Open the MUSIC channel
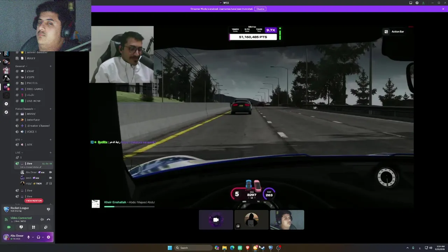 pyautogui.click(x=33, y=114)
